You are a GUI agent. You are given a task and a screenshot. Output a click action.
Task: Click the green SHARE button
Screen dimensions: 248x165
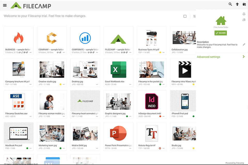(x=221, y=33)
